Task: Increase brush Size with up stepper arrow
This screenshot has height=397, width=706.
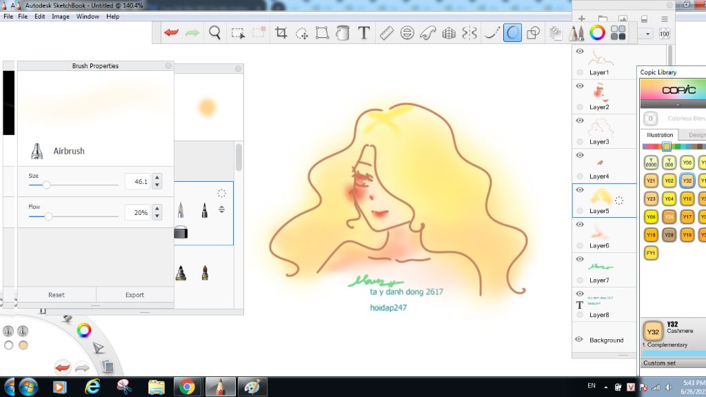Action: tap(157, 177)
